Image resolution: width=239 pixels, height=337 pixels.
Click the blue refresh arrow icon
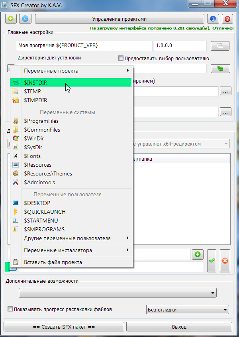(x=25, y=19)
